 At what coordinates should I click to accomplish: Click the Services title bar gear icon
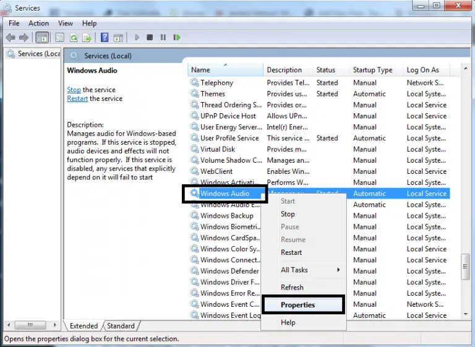coord(7,8)
